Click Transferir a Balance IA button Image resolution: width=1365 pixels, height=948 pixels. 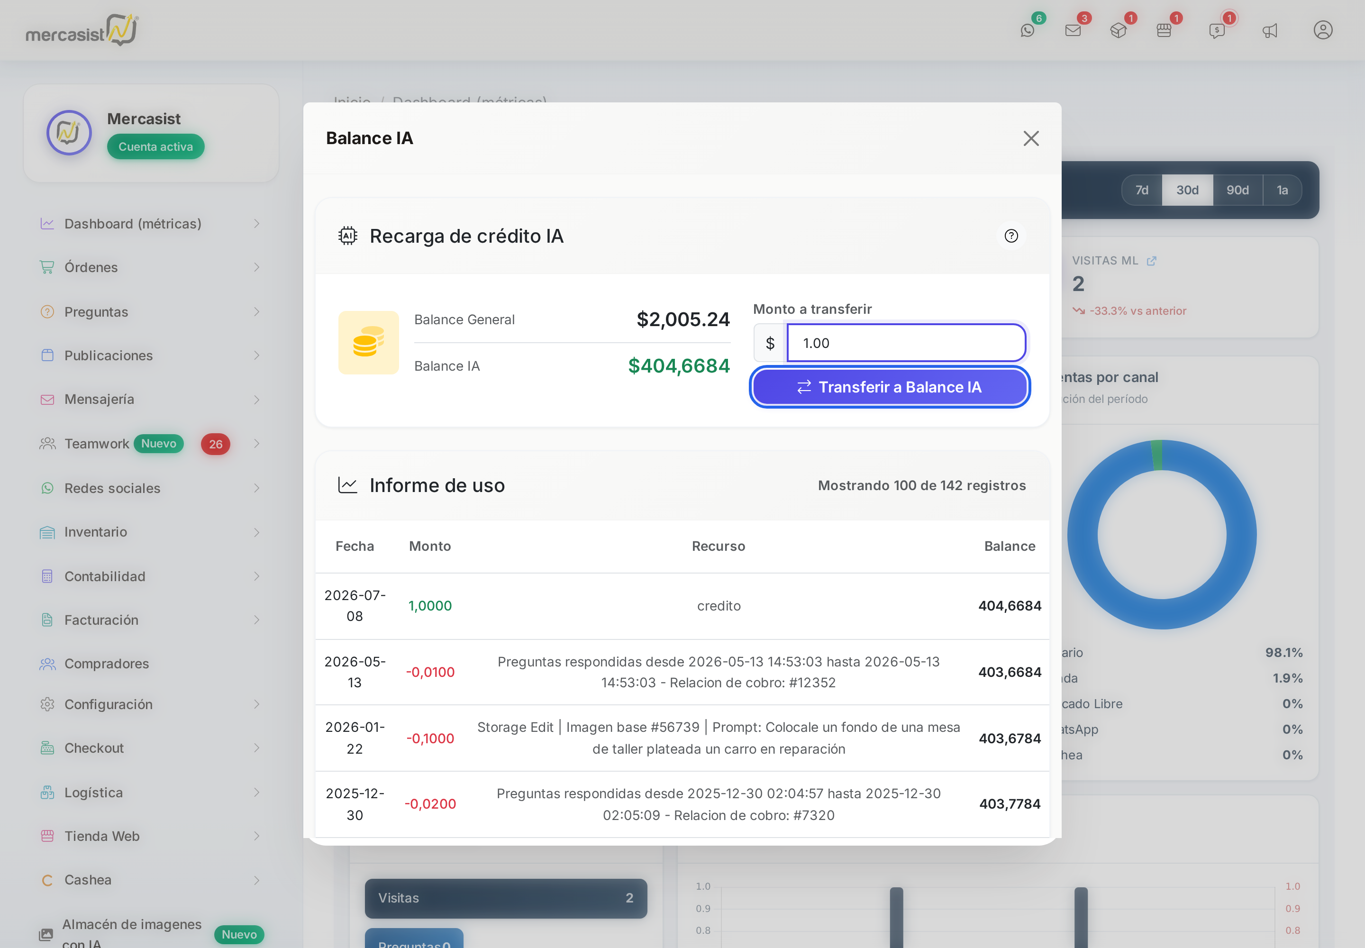[x=889, y=387]
